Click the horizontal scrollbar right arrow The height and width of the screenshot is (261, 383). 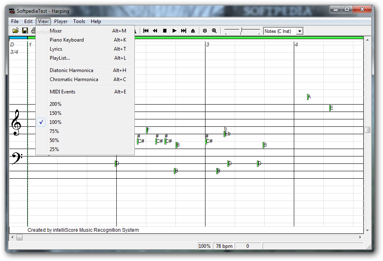tap(360, 237)
